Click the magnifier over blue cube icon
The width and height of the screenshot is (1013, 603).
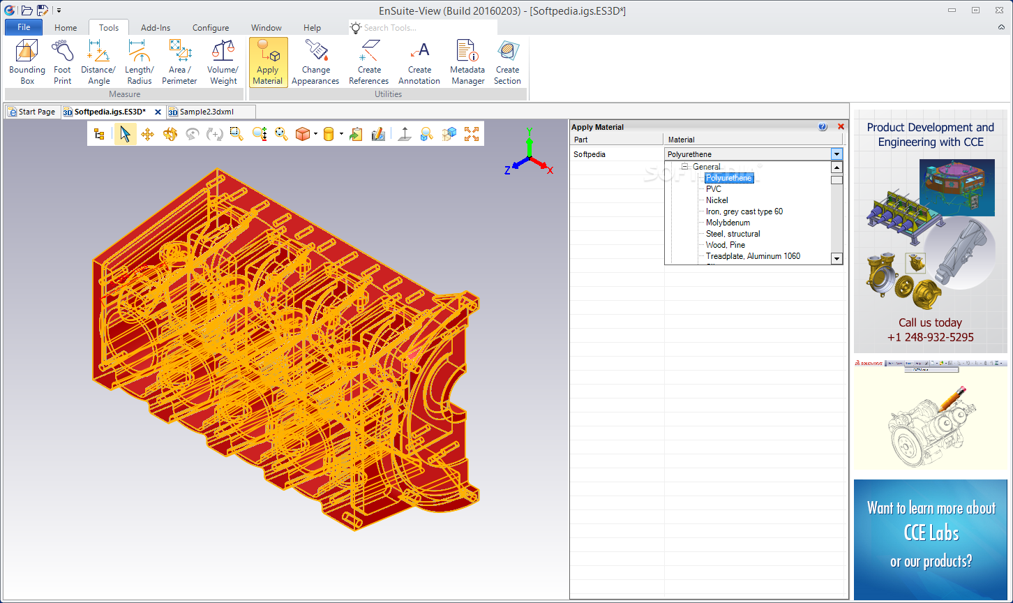426,134
